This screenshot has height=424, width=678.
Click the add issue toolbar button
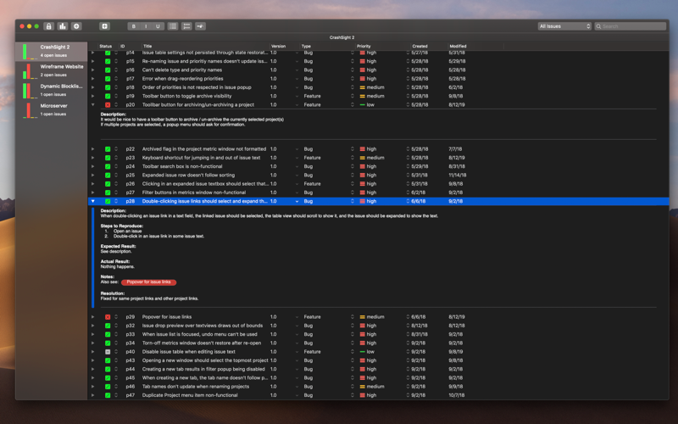click(104, 26)
